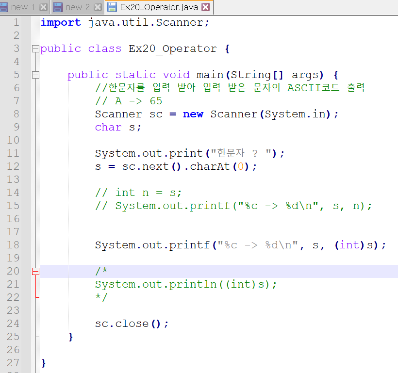The width and height of the screenshot is (398, 373).
Task: Click the disk icon on new 2 tab
Action: click(58, 7)
